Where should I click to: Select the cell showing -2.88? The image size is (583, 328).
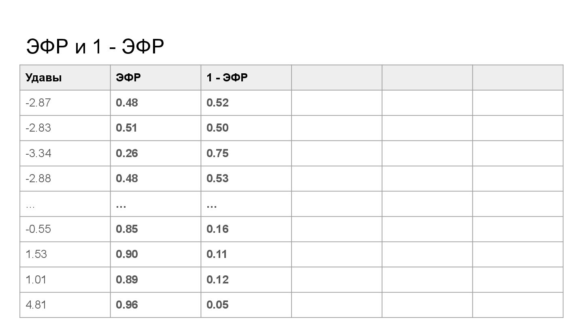pyautogui.click(x=38, y=179)
